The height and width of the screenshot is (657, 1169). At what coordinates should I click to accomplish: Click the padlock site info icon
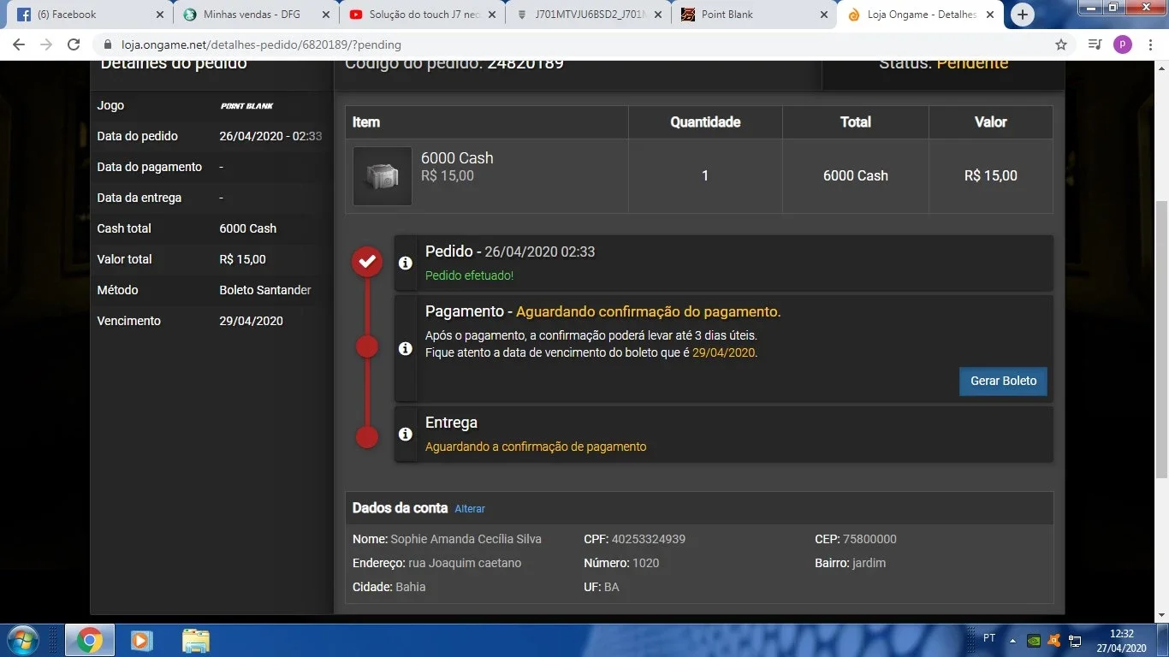[108, 44]
